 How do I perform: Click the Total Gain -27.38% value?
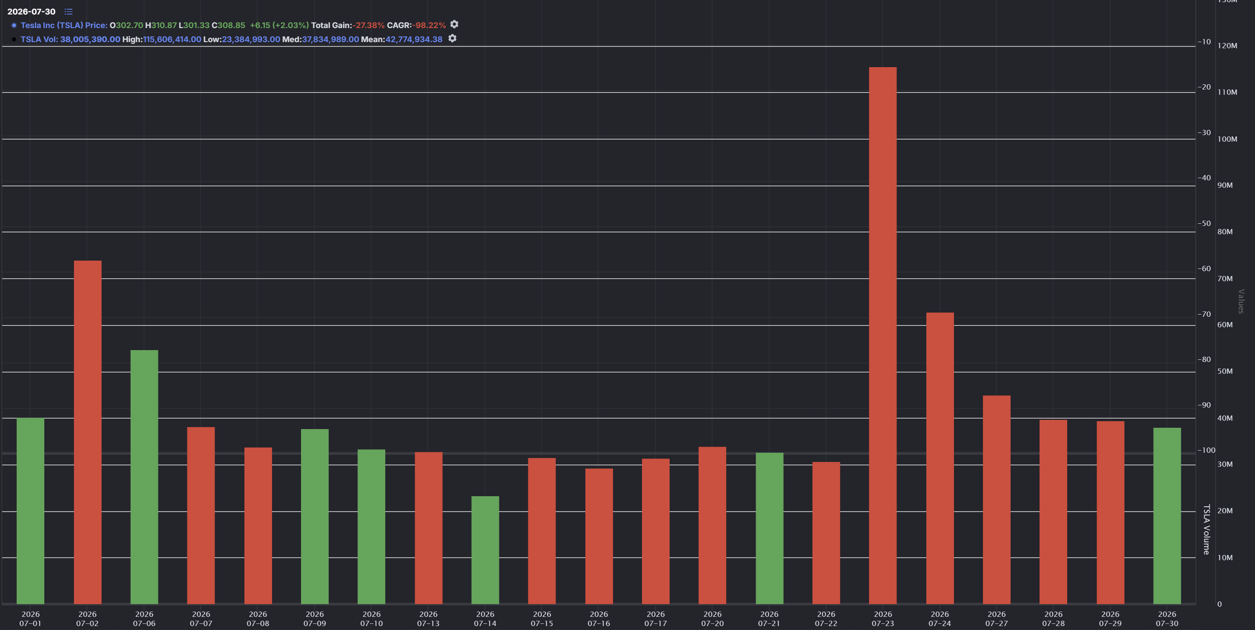coord(368,25)
